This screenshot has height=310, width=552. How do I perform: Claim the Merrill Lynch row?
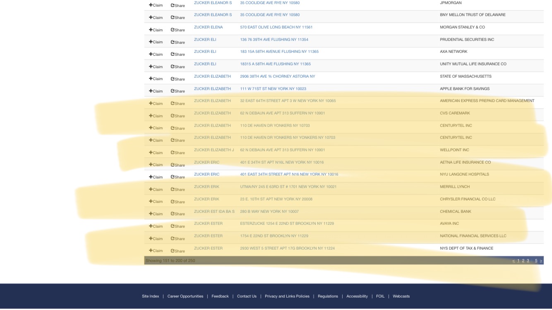[x=156, y=189]
